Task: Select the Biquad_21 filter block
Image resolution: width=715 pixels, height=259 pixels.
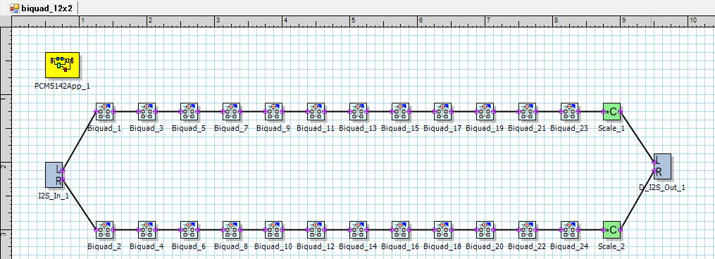Action: pyautogui.click(x=527, y=111)
